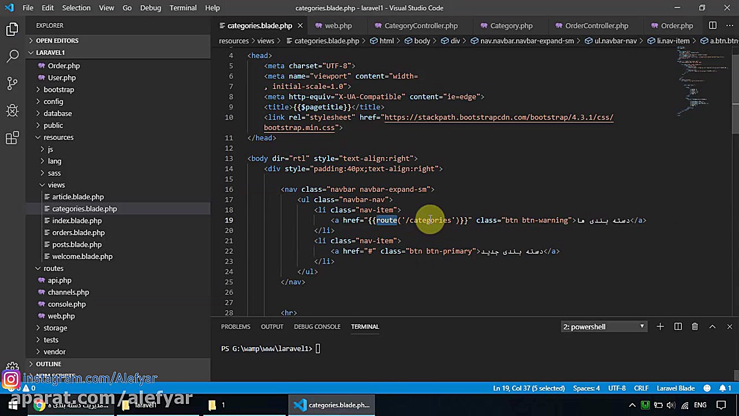This screenshot has width=739, height=416.
Task: Switch to the Problems panel tab
Action: pos(236,326)
